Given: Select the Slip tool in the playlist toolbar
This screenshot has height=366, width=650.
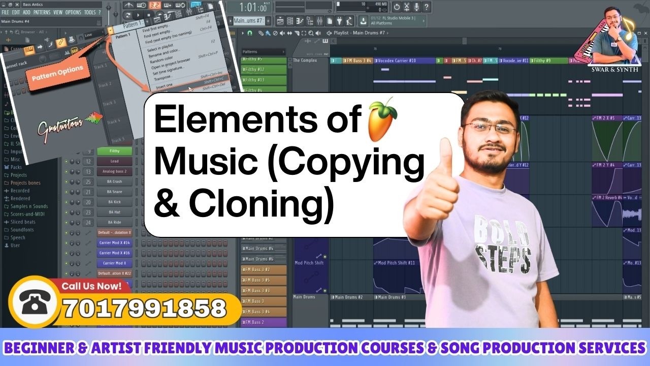Looking at the screenshot, I should pyautogui.click(x=289, y=33).
